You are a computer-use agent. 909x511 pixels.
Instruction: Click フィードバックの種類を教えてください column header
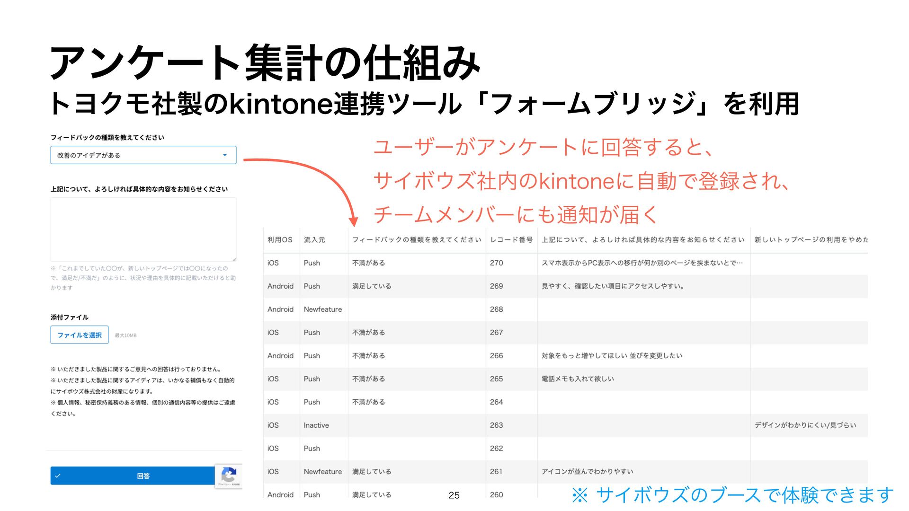pos(417,240)
